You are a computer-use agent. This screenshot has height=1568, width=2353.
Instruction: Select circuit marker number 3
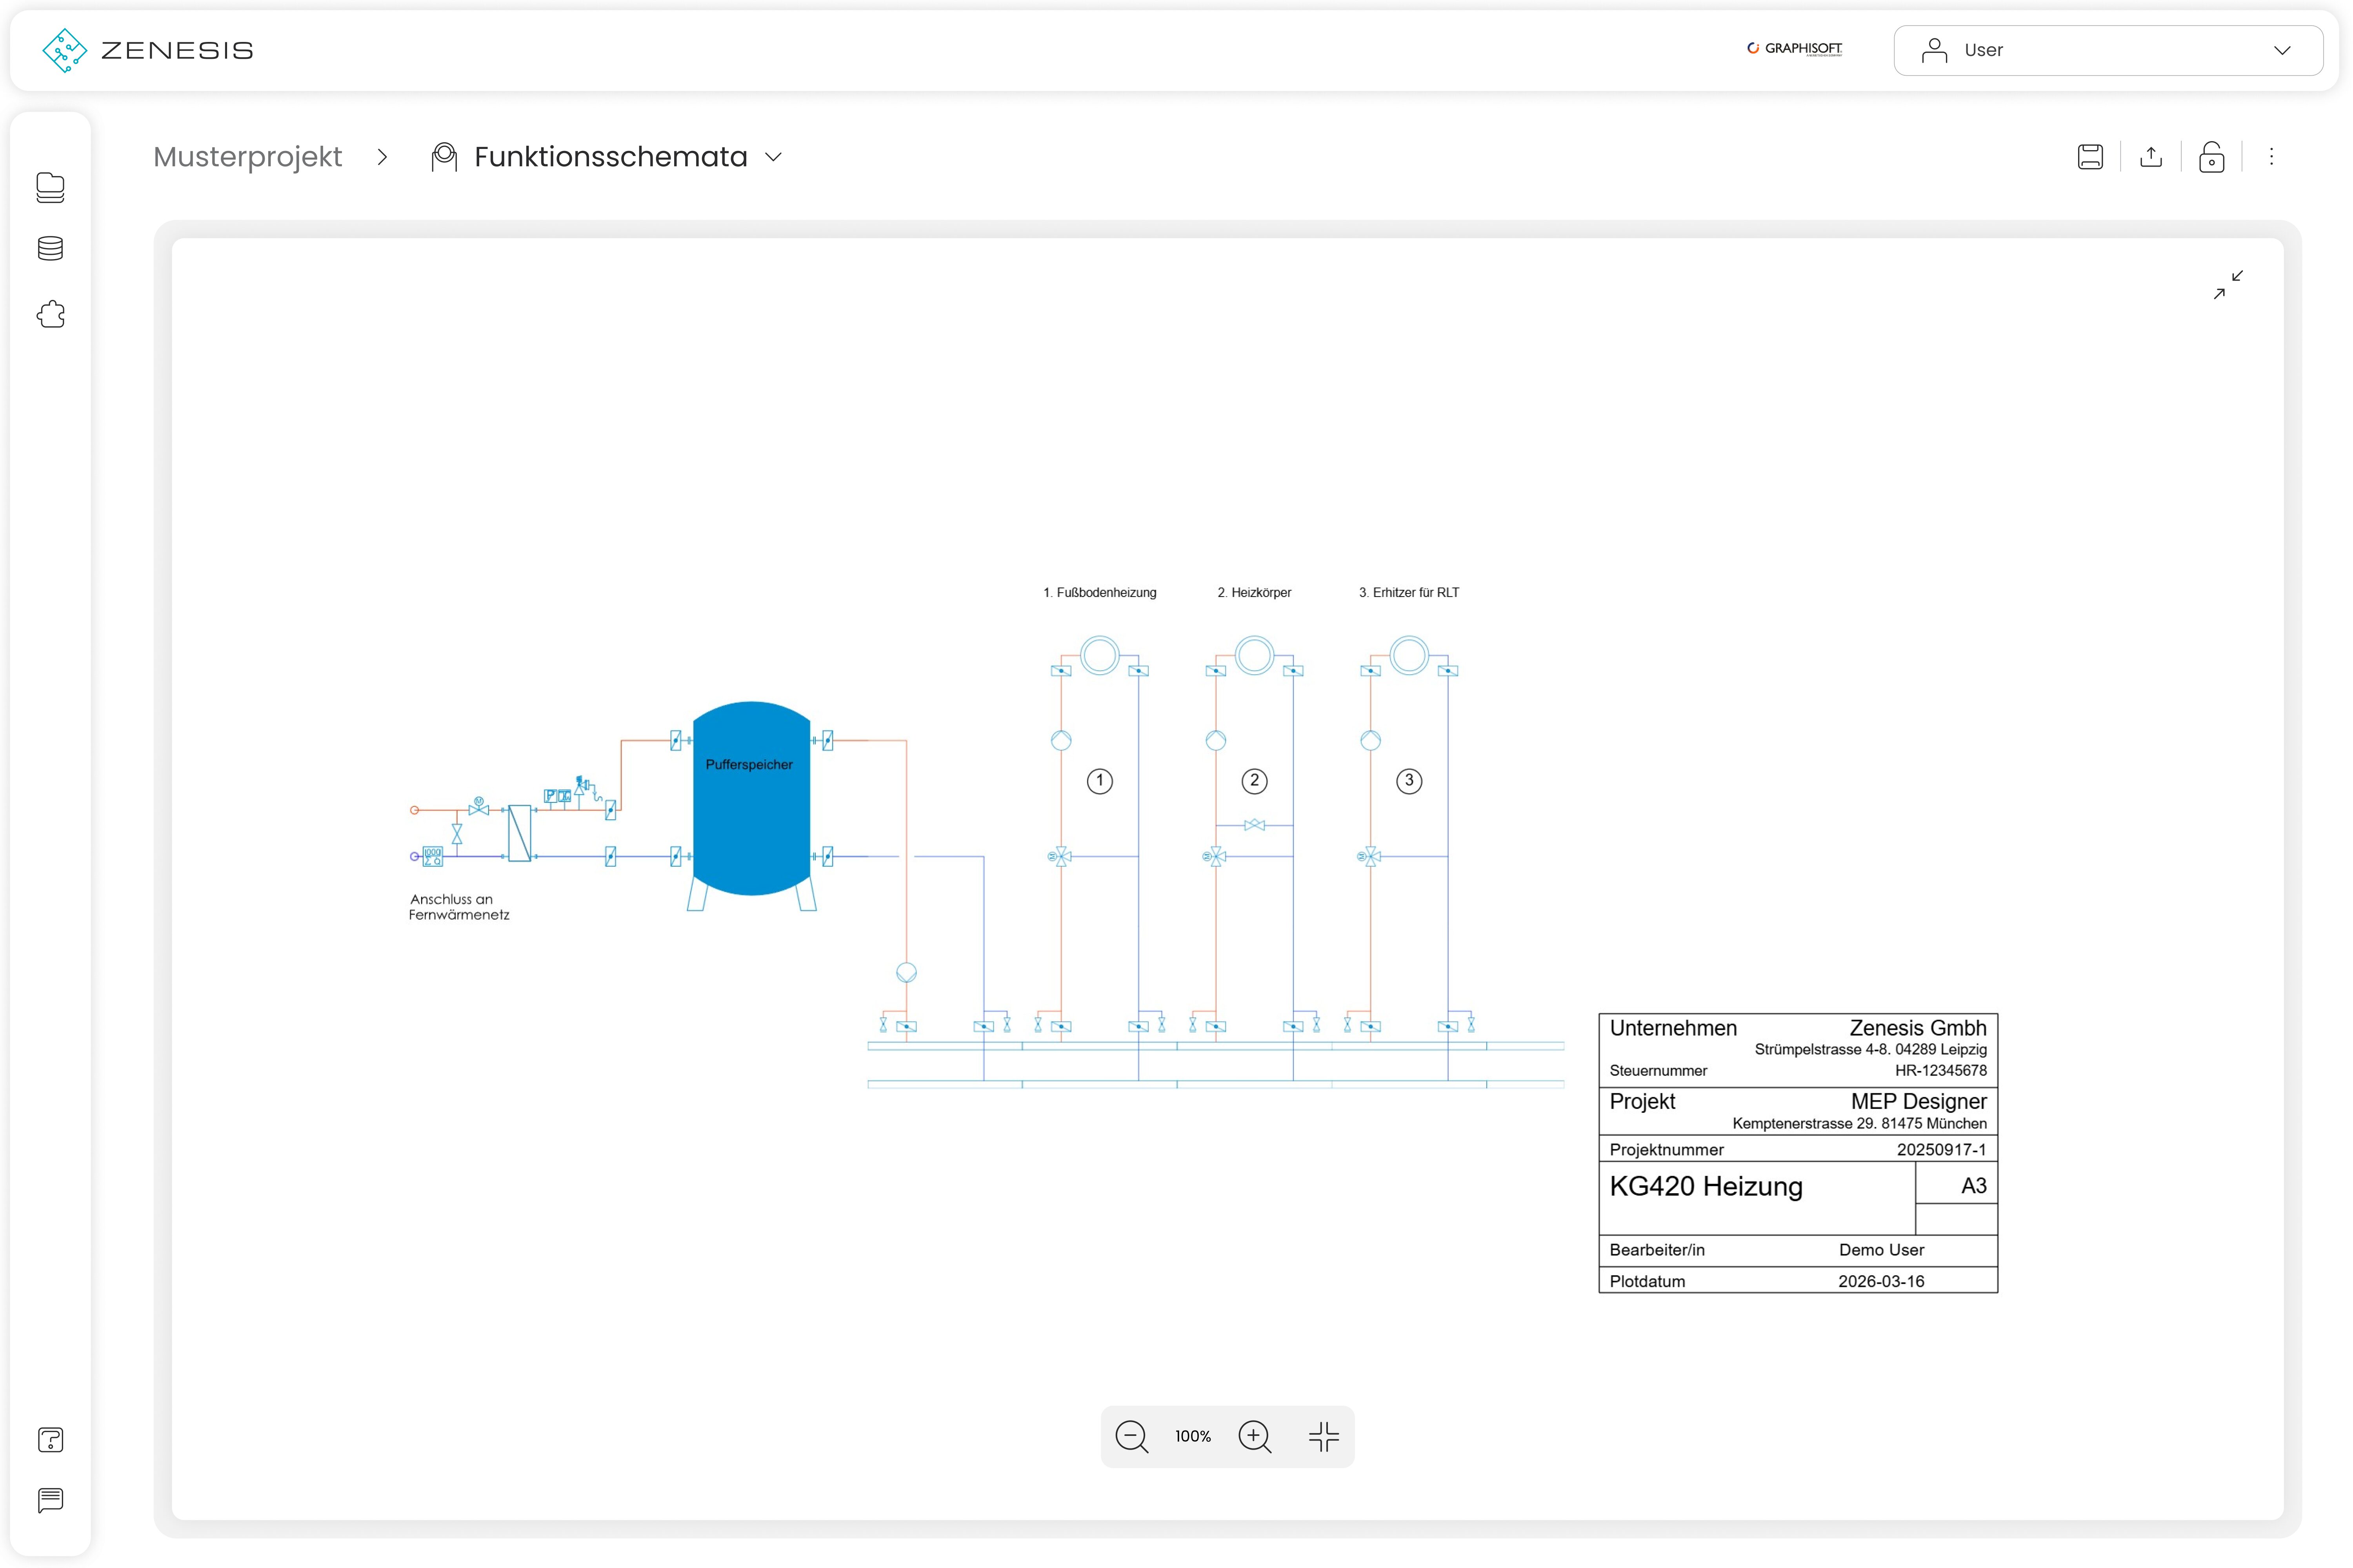coord(1409,781)
